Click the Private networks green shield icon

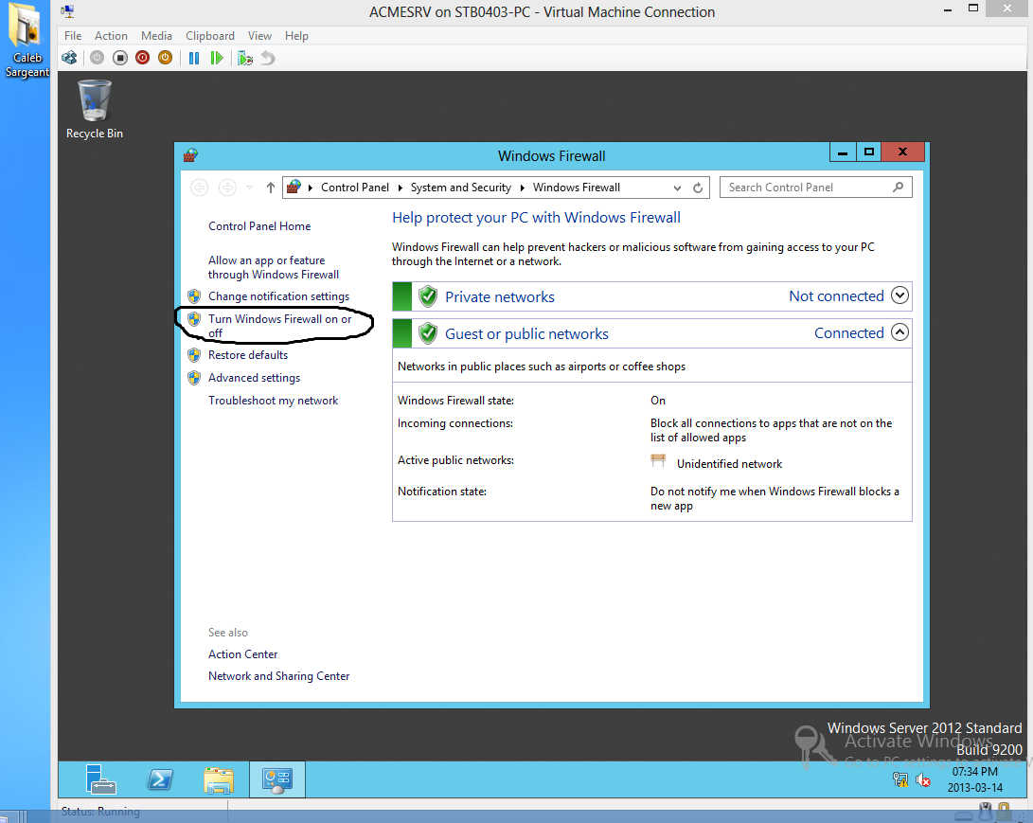click(428, 296)
